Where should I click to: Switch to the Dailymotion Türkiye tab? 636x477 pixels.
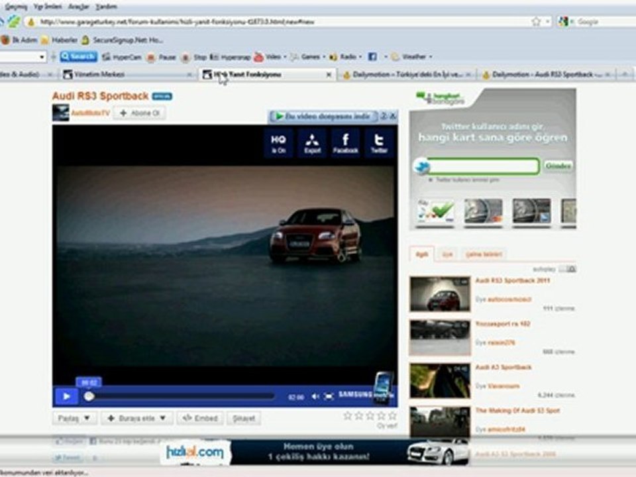tap(407, 74)
